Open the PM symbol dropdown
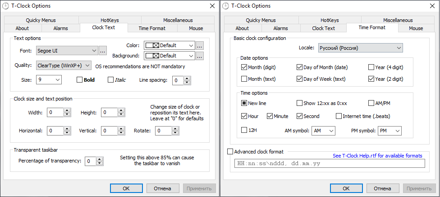440x197 pixels. pos(390,131)
